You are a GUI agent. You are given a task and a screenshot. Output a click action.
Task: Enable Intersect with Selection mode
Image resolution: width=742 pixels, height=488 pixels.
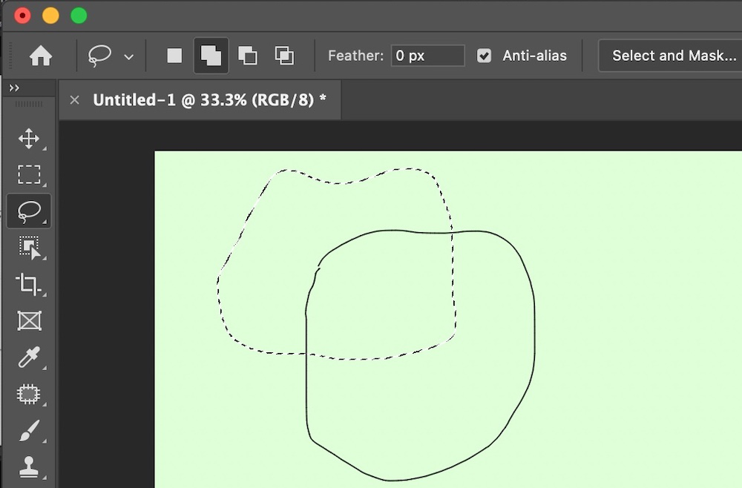(284, 56)
